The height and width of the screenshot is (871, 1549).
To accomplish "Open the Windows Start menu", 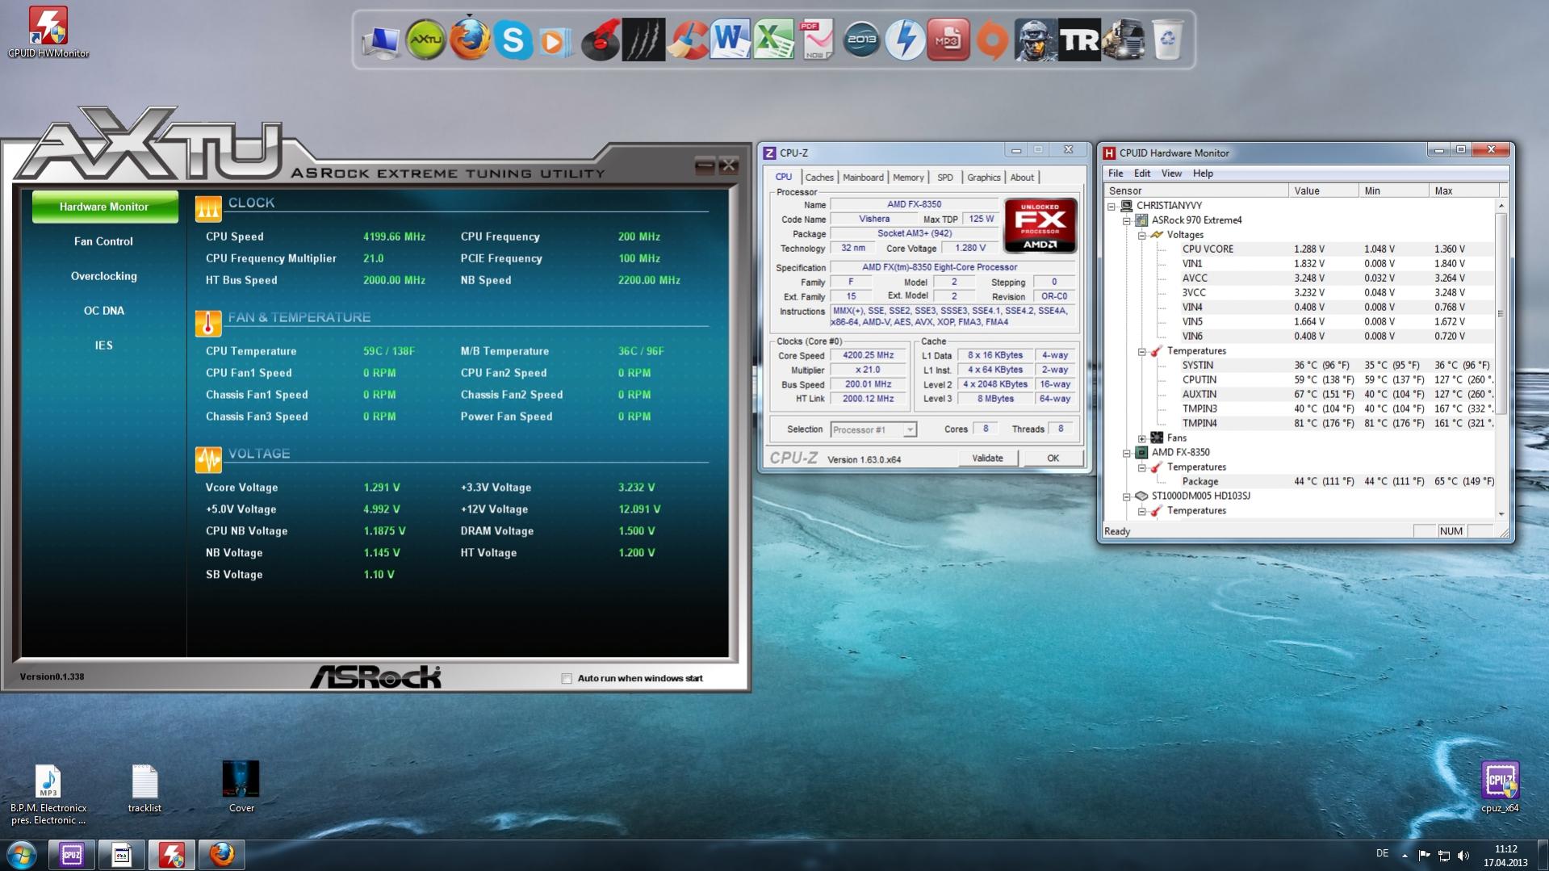I will tap(22, 855).
